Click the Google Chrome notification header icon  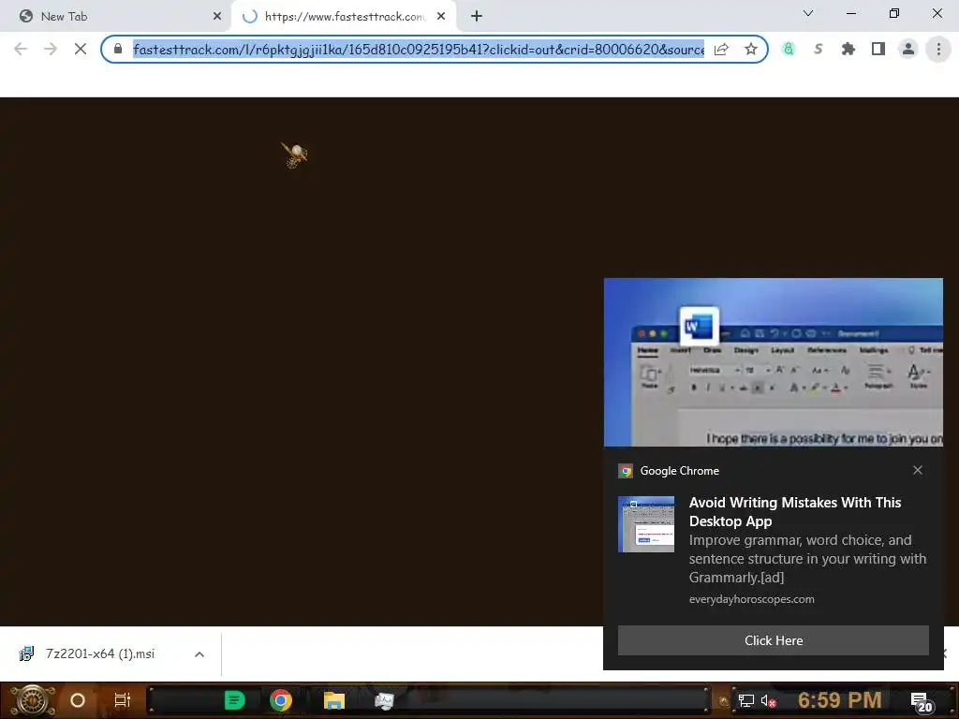pos(625,471)
